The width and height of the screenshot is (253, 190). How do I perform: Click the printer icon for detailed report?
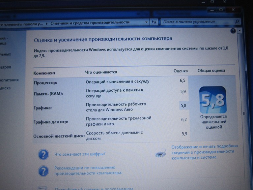(161, 153)
